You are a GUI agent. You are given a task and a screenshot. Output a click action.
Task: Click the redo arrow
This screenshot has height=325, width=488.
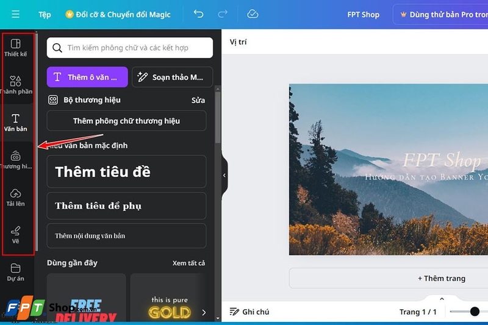[223, 14]
